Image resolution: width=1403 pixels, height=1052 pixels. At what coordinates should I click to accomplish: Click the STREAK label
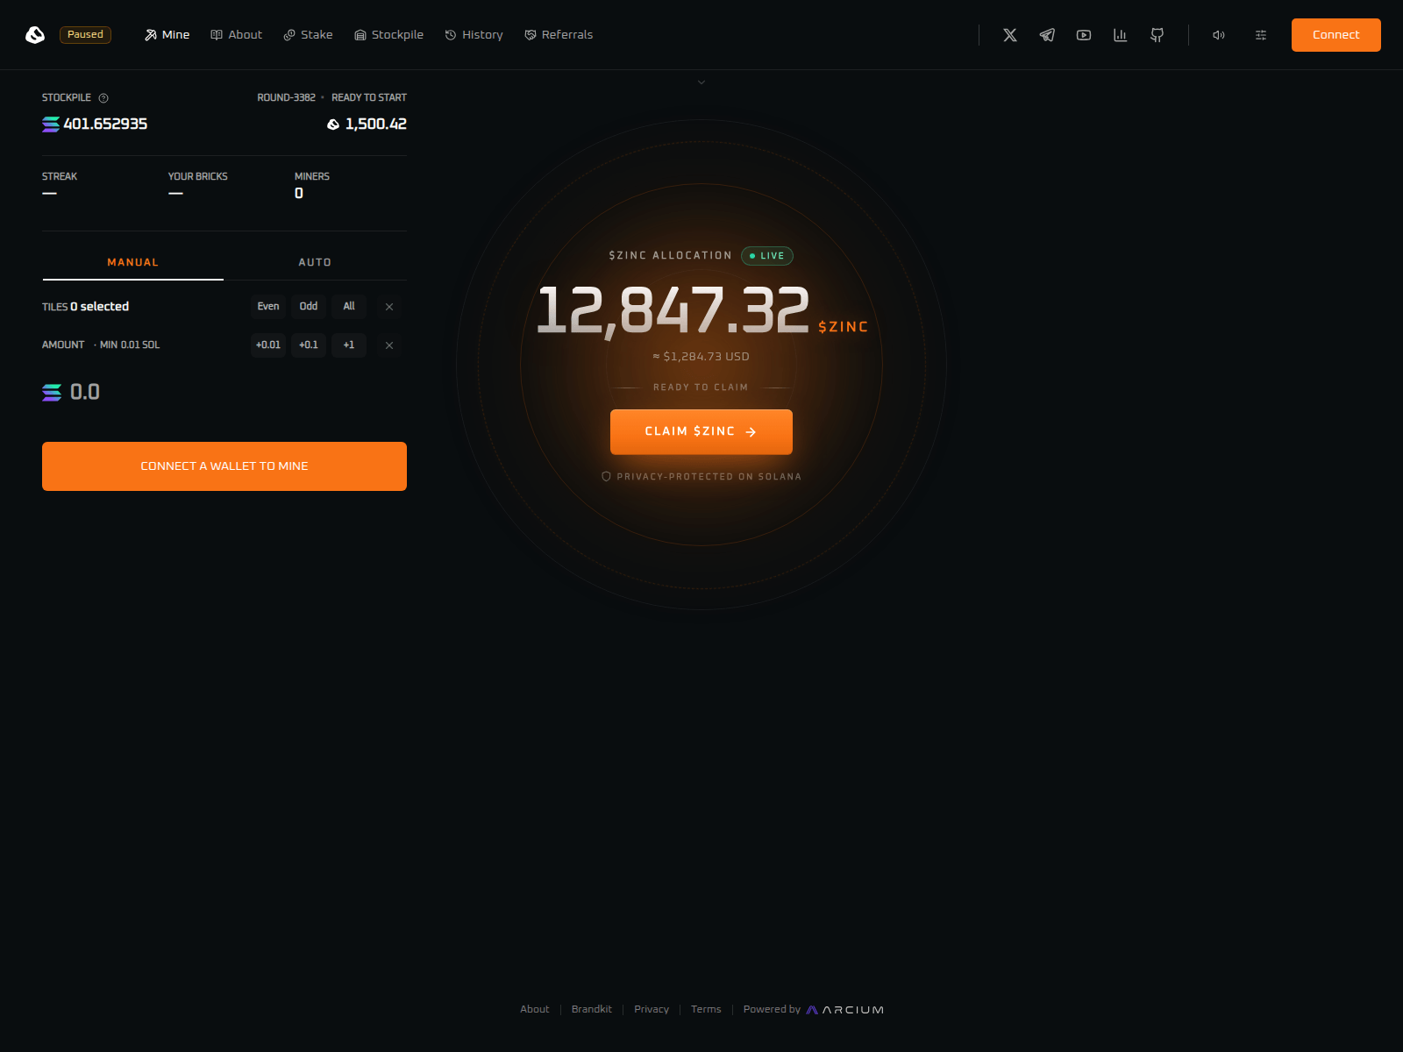click(60, 177)
